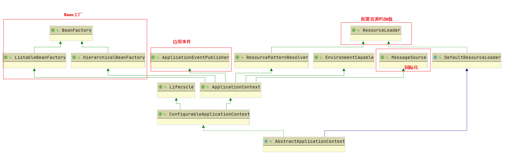Click the empty body of the BeanFactory node

(71, 38)
